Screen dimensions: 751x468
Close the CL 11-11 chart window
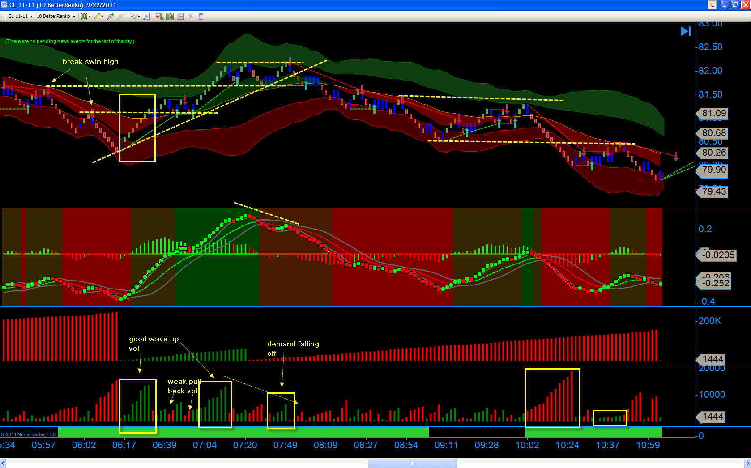tap(746, 5)
